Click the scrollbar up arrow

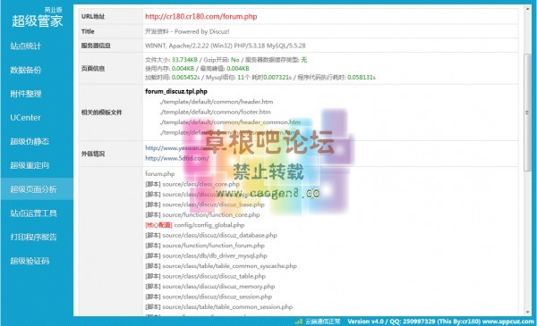point(527,9)
